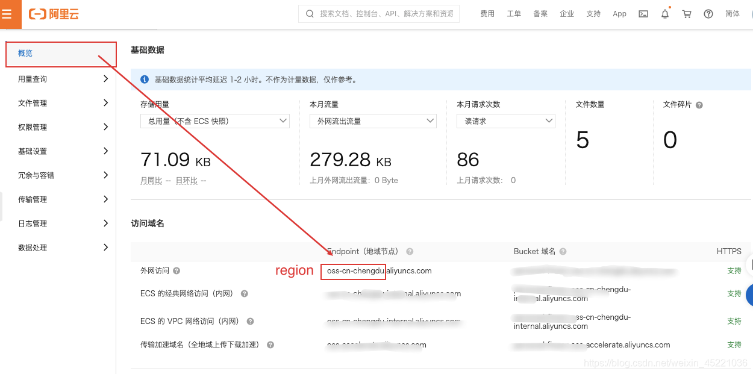Click the help icon next to ECS 的 VPC 网络访问
The height and width of the screenshot is (374, 753).
(250, 322)
